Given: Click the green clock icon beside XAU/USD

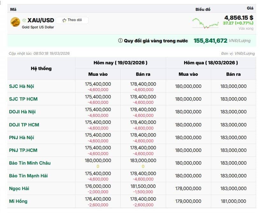Looking at the screenshot, I should (x=24, y=20).
